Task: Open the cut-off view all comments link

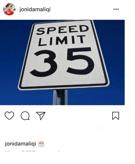Action: point(33,151)
